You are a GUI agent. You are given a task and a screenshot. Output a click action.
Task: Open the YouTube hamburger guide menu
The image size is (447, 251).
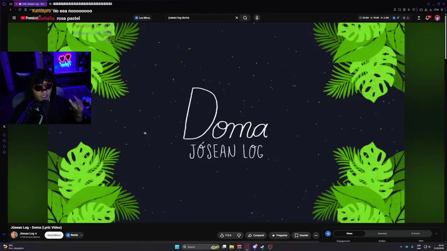point(14,18)
